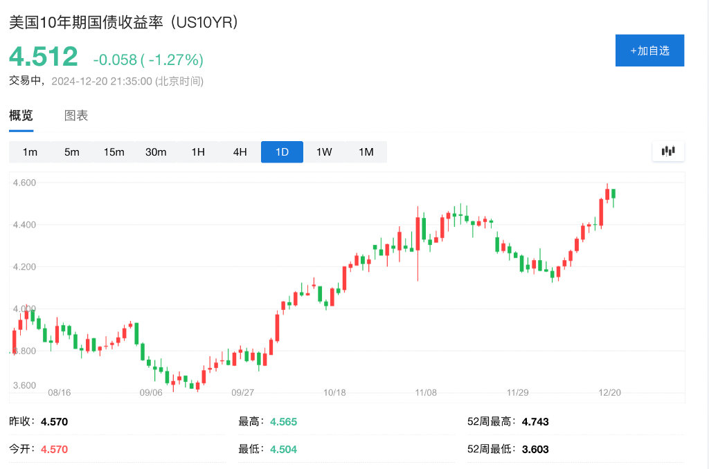Click the 12/20 date label on chart axis
The width and height of the screenshot is (709, 469).
pos(609,392)
